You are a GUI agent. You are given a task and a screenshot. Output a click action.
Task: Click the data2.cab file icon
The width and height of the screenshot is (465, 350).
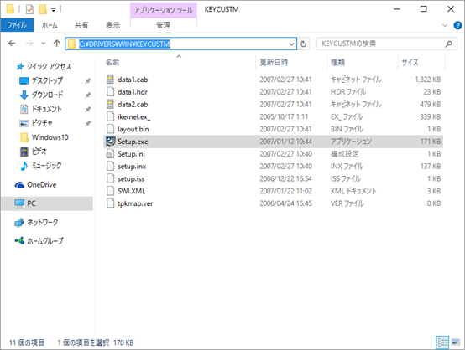coord(110,104)
